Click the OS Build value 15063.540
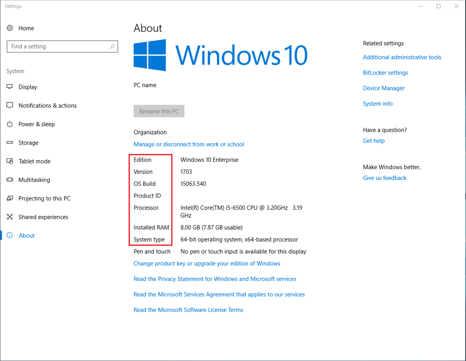Image resolution: width=466 pixels, height=361 pixels. pyautogui.click(x=193, y=184)
